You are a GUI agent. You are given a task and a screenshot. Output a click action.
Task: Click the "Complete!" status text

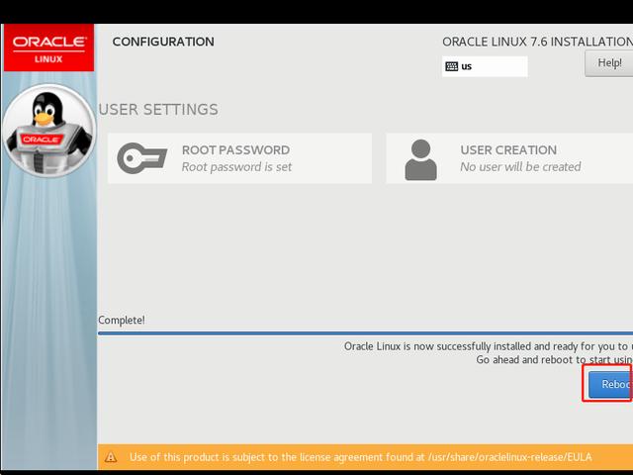click(122, 321)
